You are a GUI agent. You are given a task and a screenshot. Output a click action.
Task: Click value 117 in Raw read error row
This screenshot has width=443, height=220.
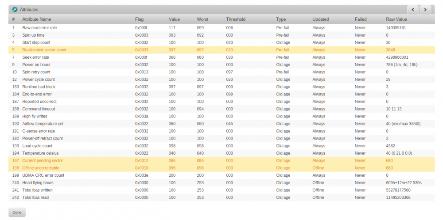coord(172,28)
